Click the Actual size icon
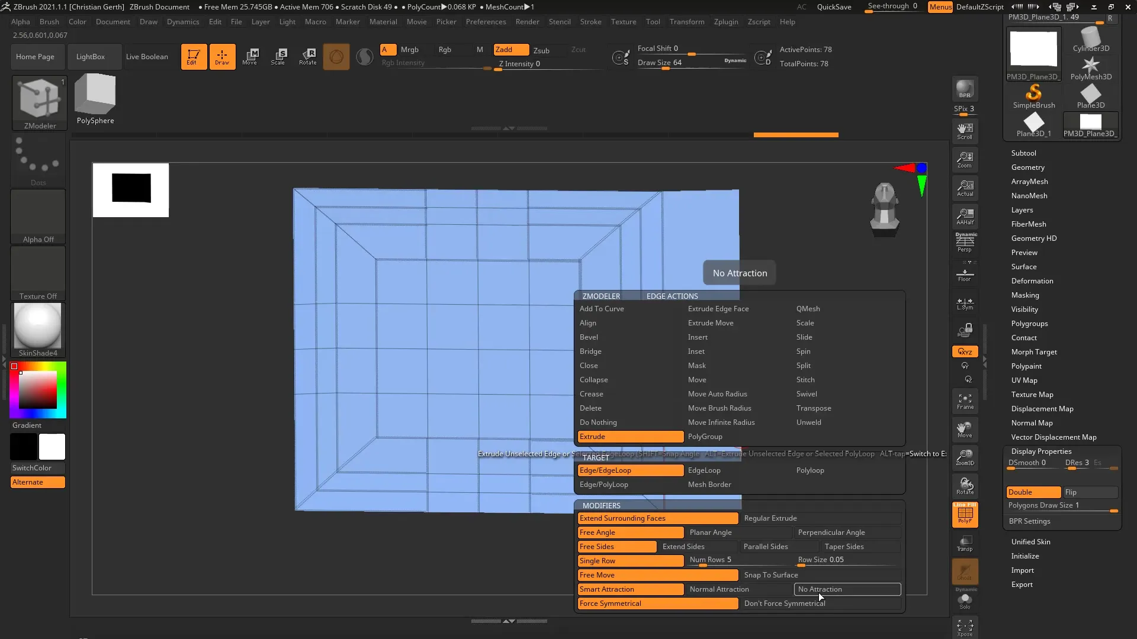 (x=965, y=188)
